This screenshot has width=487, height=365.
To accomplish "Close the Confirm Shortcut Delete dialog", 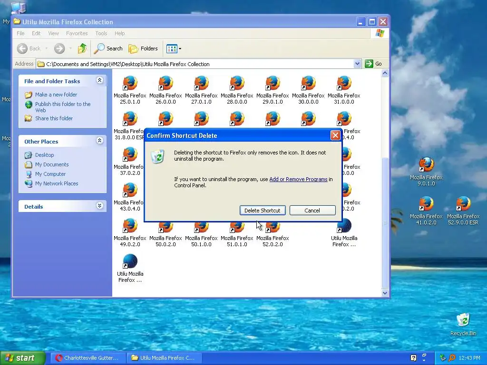I will point(335,135).
